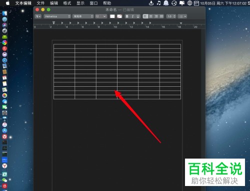Open NetEase Music red icon in Dock
The width and height of the screenshot is (250, 191).
point(4,186)
